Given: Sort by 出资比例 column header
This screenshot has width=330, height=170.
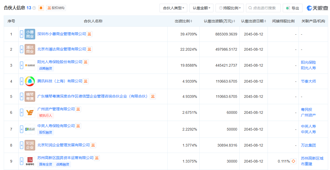Looking at the screenshot, I should click(x=183, y=21).
